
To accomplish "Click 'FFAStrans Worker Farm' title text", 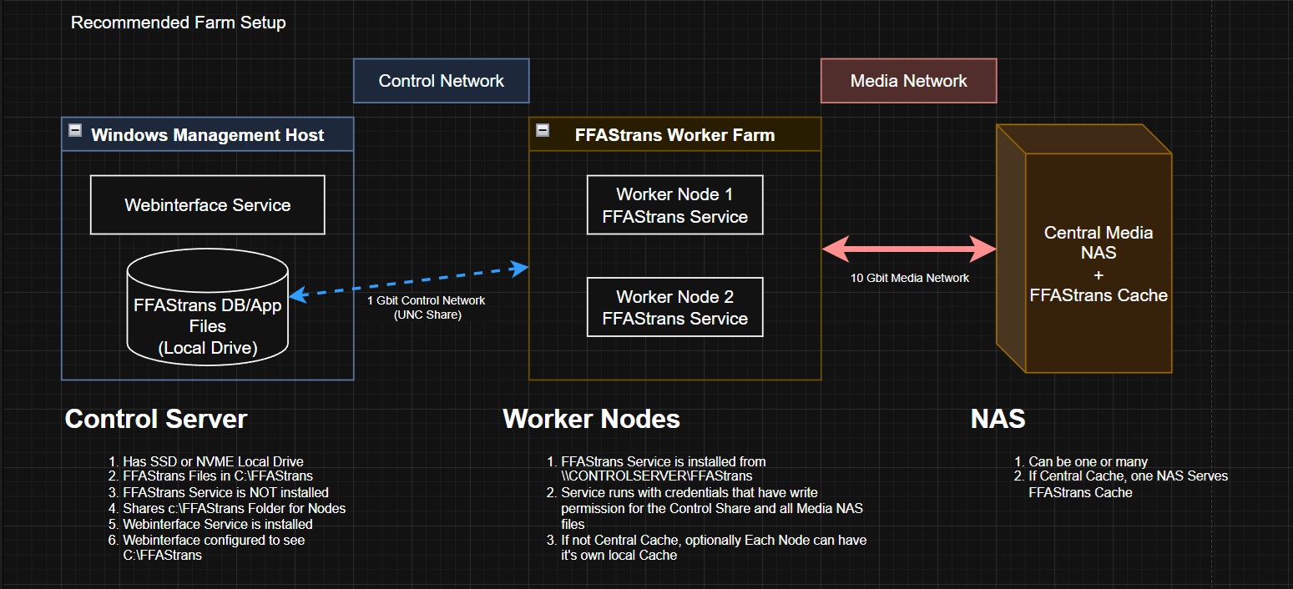I will tap(675, 135).
